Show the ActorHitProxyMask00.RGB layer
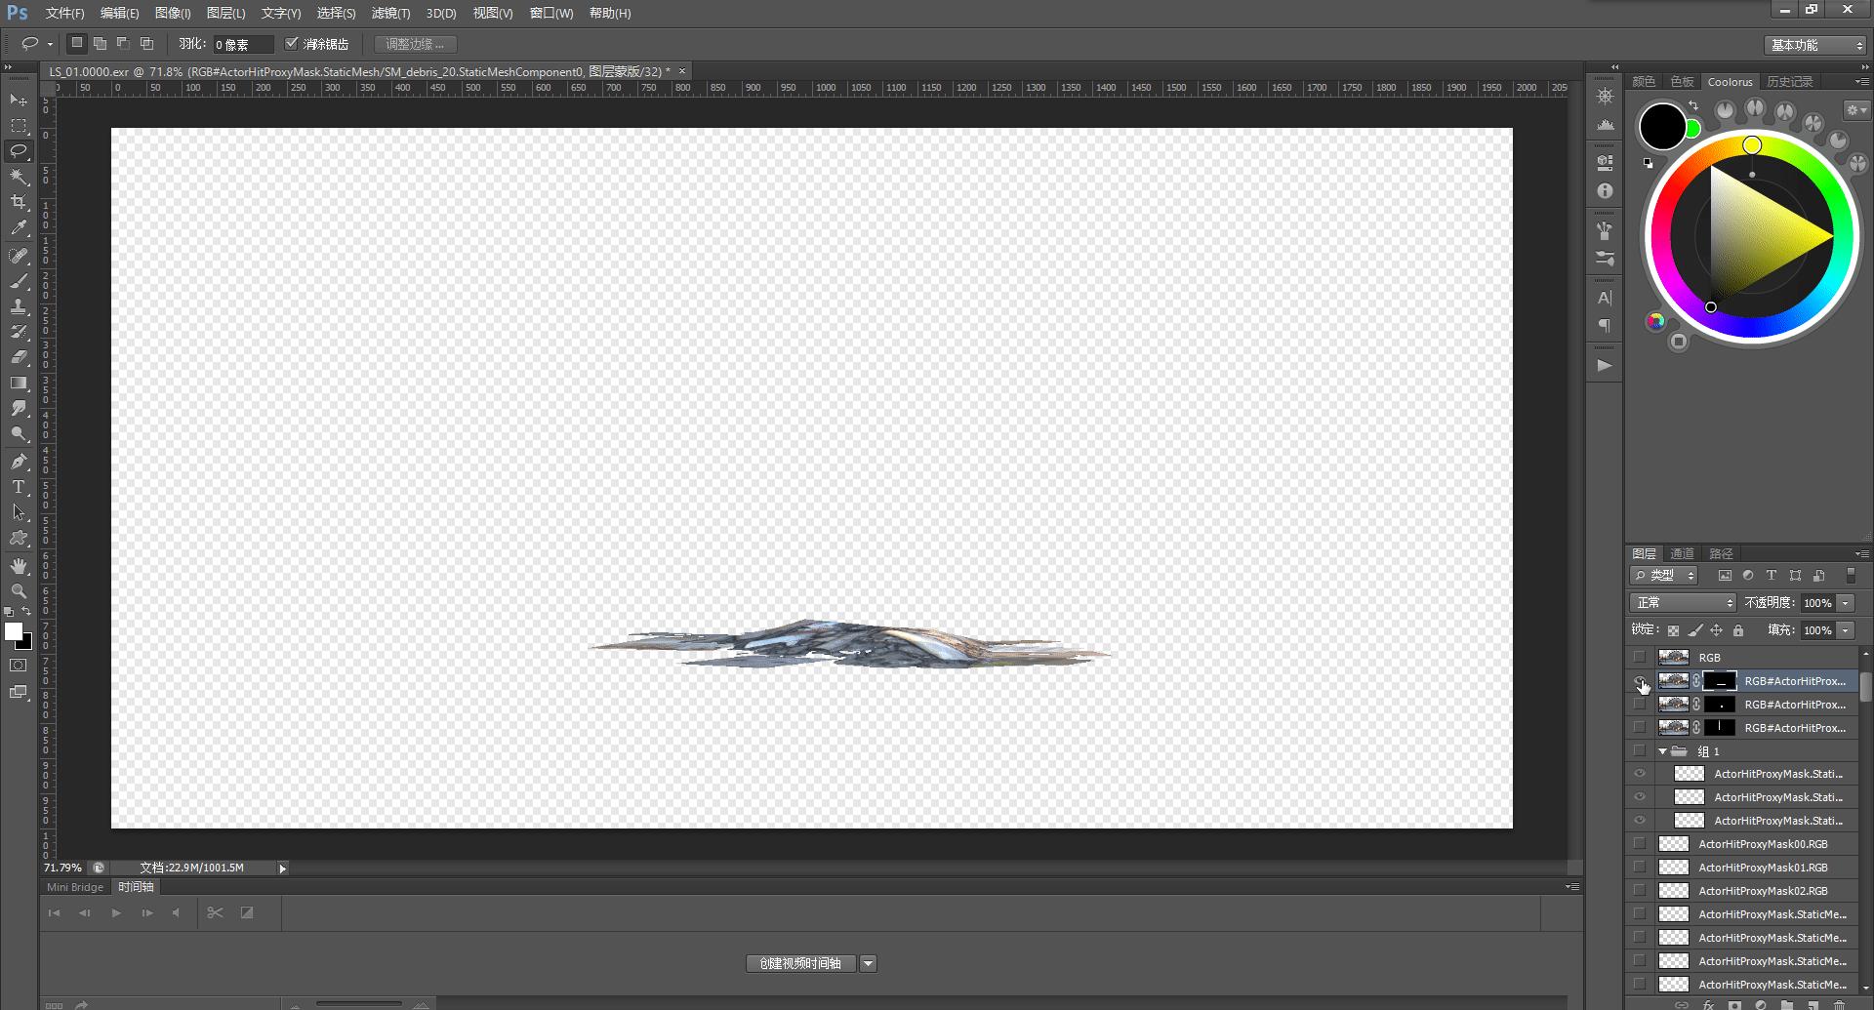The image size is (1874, 1010). (x=1640, y=843)
